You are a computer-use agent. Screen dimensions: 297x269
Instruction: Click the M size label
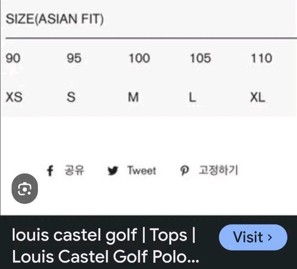pyautogui.click(x=133, y=97)
